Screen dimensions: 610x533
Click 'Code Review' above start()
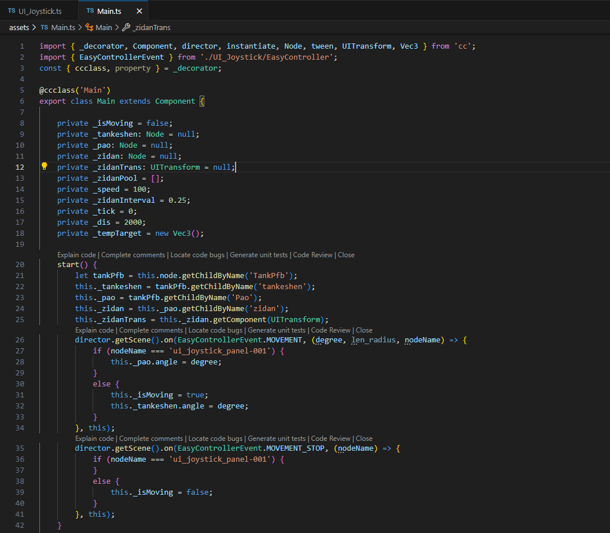313,255
